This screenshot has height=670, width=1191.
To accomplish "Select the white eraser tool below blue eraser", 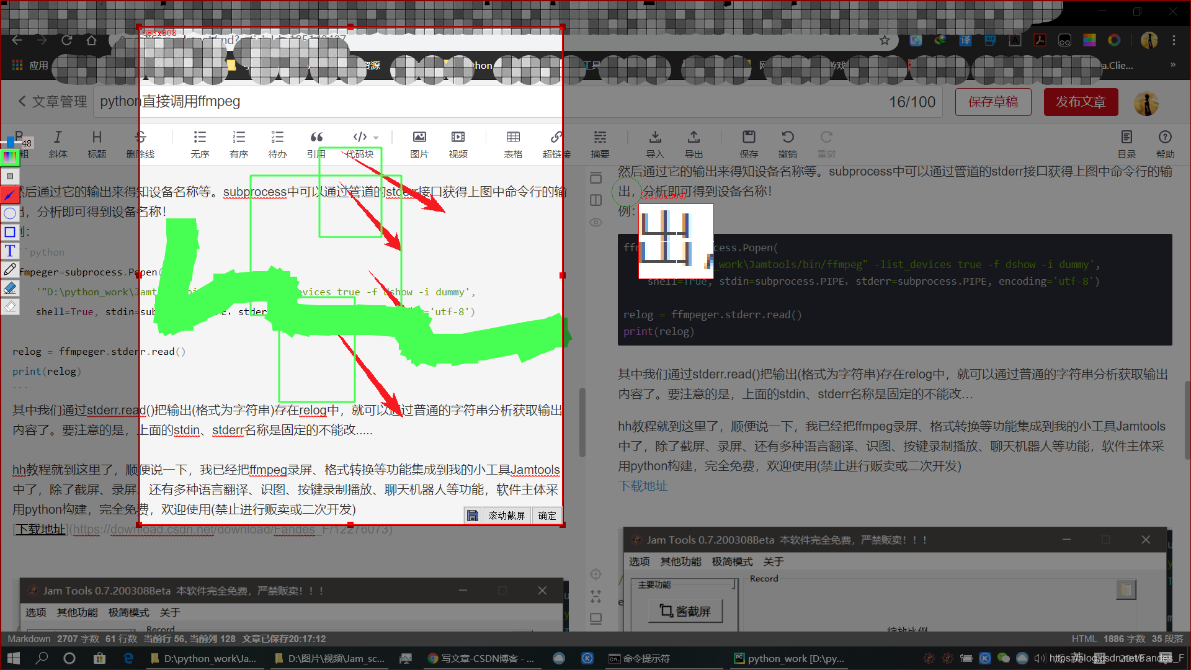I will (x=10, y=306).
